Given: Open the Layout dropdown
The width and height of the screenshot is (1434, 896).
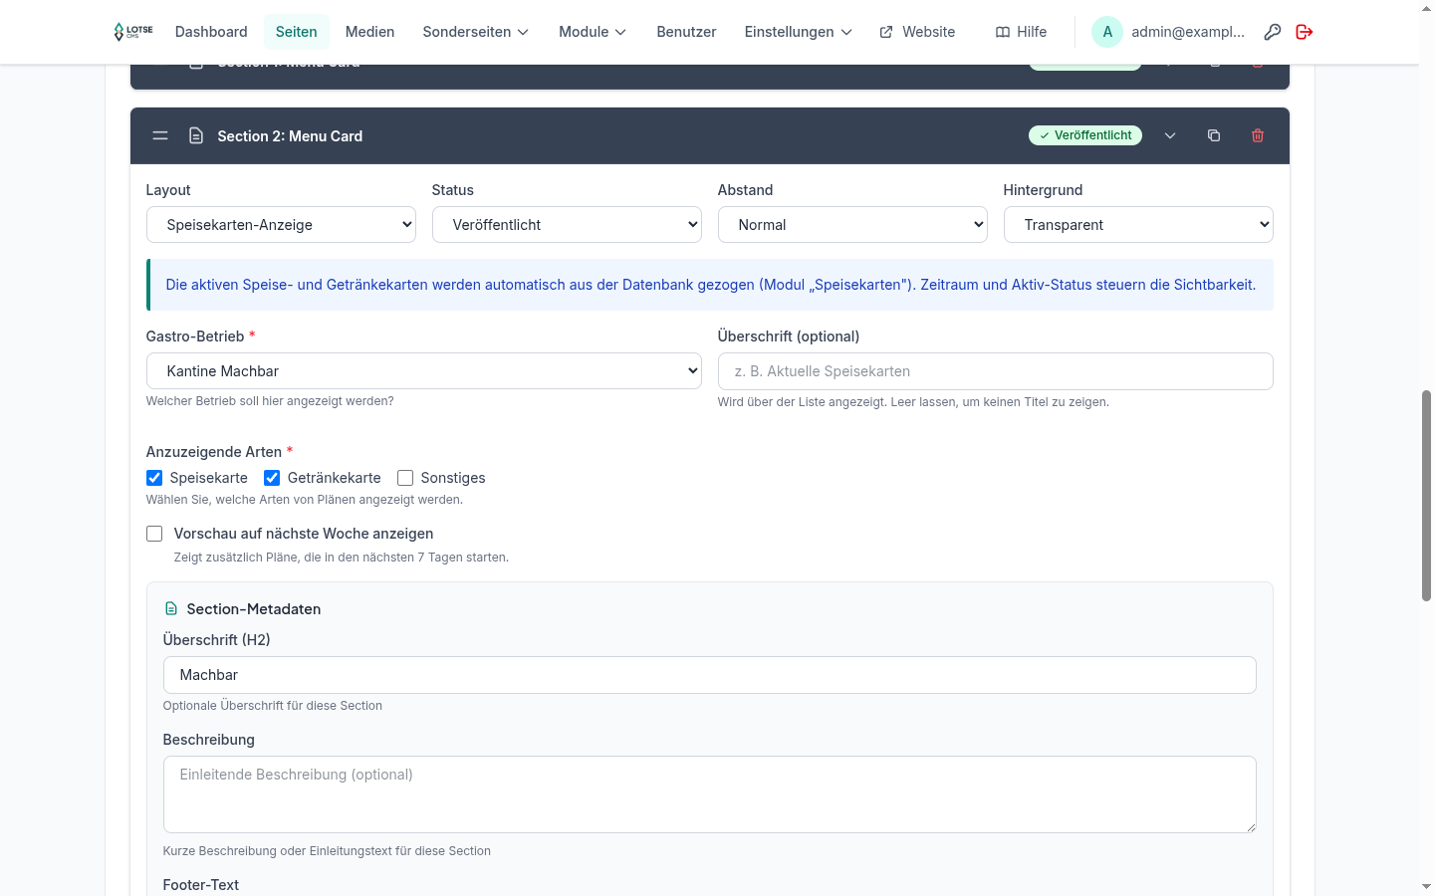Looking at the screenshot, I should tap(281, 225).
